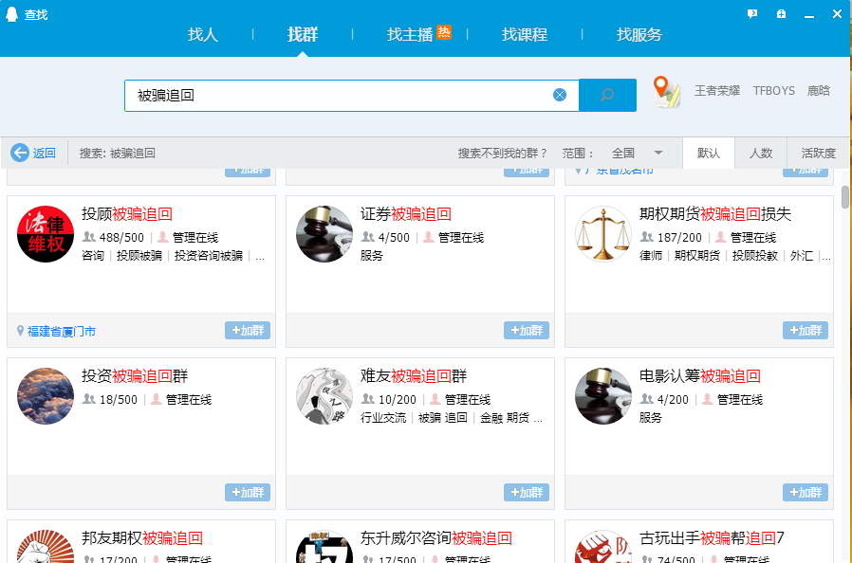The width and height of the screenshot is (852, 563).
Task: Click the vertical scrollbar thumb
Action: pyautogui.click(x=844, y=196)
